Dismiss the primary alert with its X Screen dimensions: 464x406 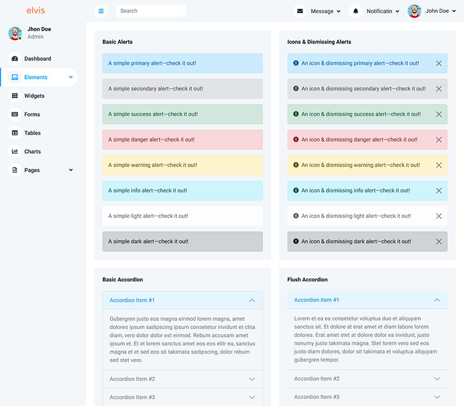[438, 63]
